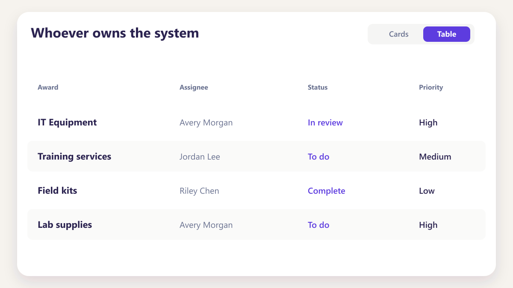Click the Award column header

click(x=48, y=87)
